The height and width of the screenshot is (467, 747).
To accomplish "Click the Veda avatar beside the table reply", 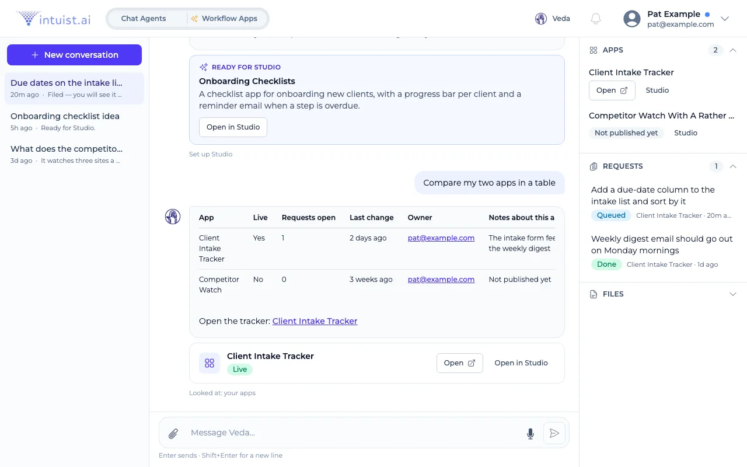I will [173, 217].
